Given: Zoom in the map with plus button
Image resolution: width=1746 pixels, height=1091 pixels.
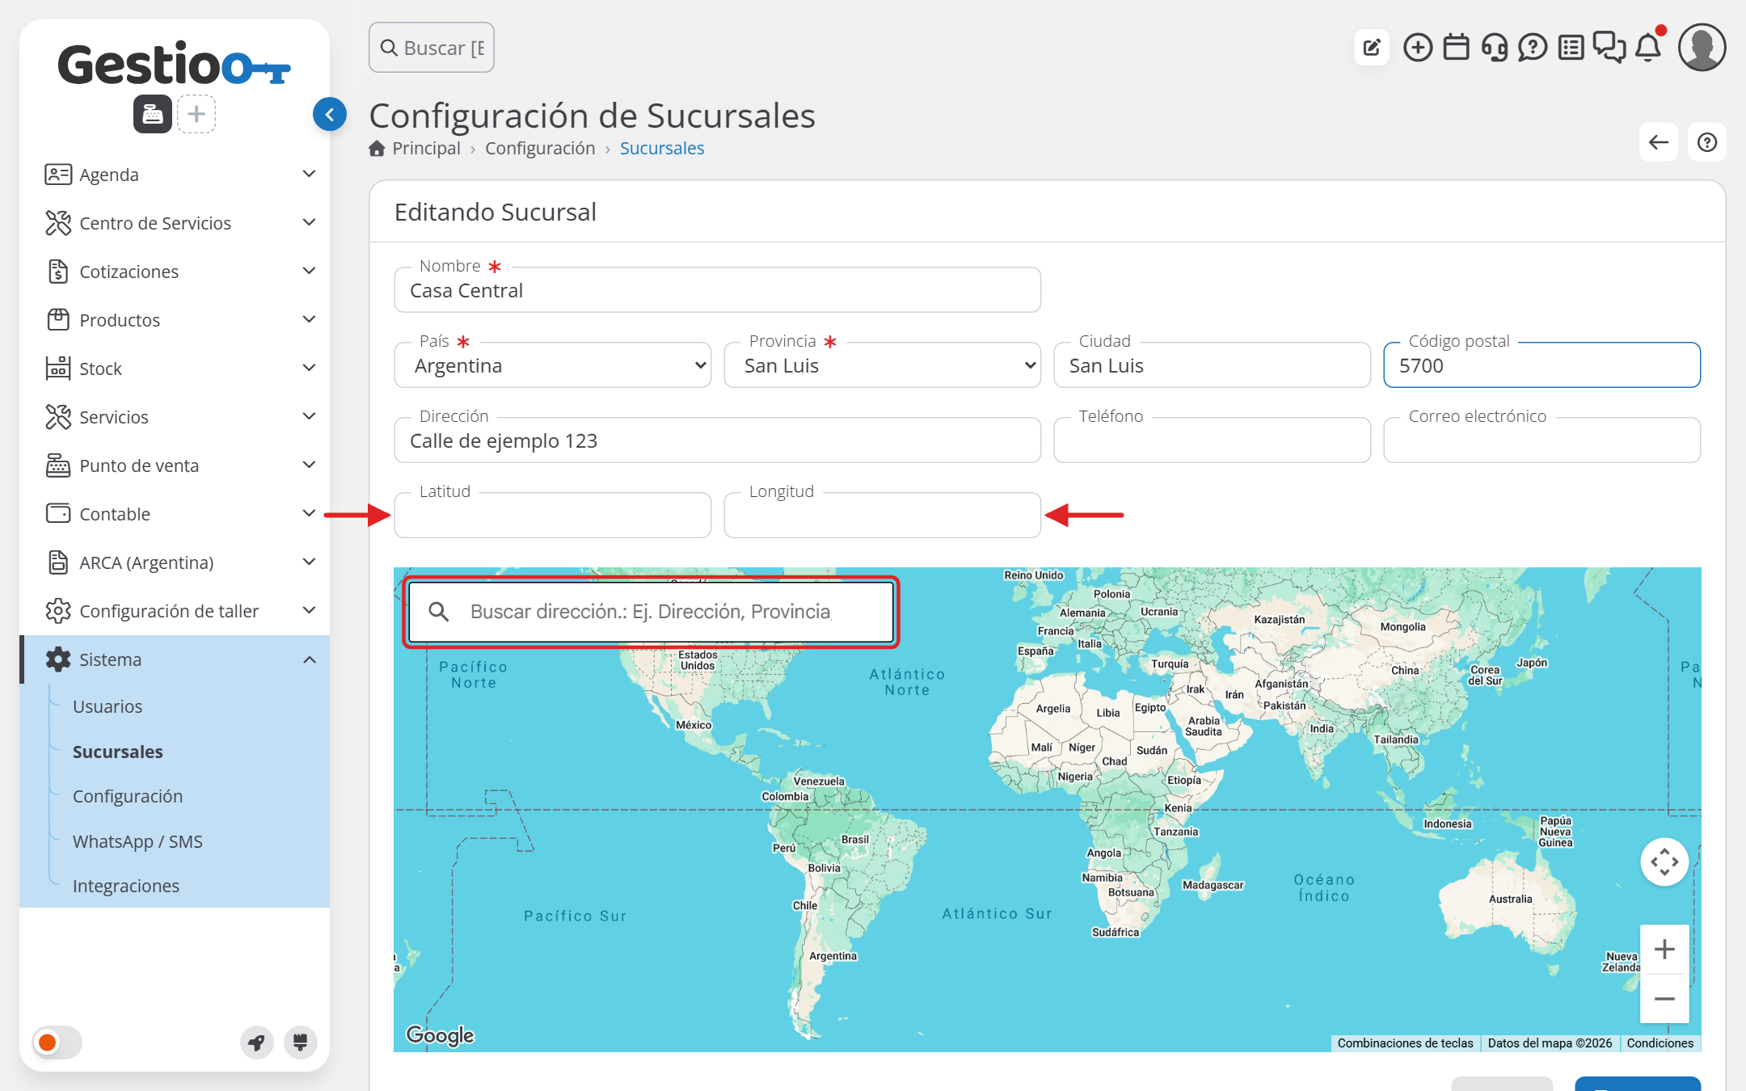Looking at the screenshot, I should tap(1664, 949).
